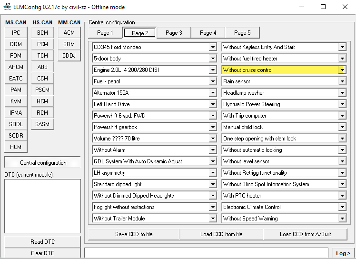356x259 pixels.
Task: Expand the Fuel - petrol dropdown
Action: click(212, 81)
